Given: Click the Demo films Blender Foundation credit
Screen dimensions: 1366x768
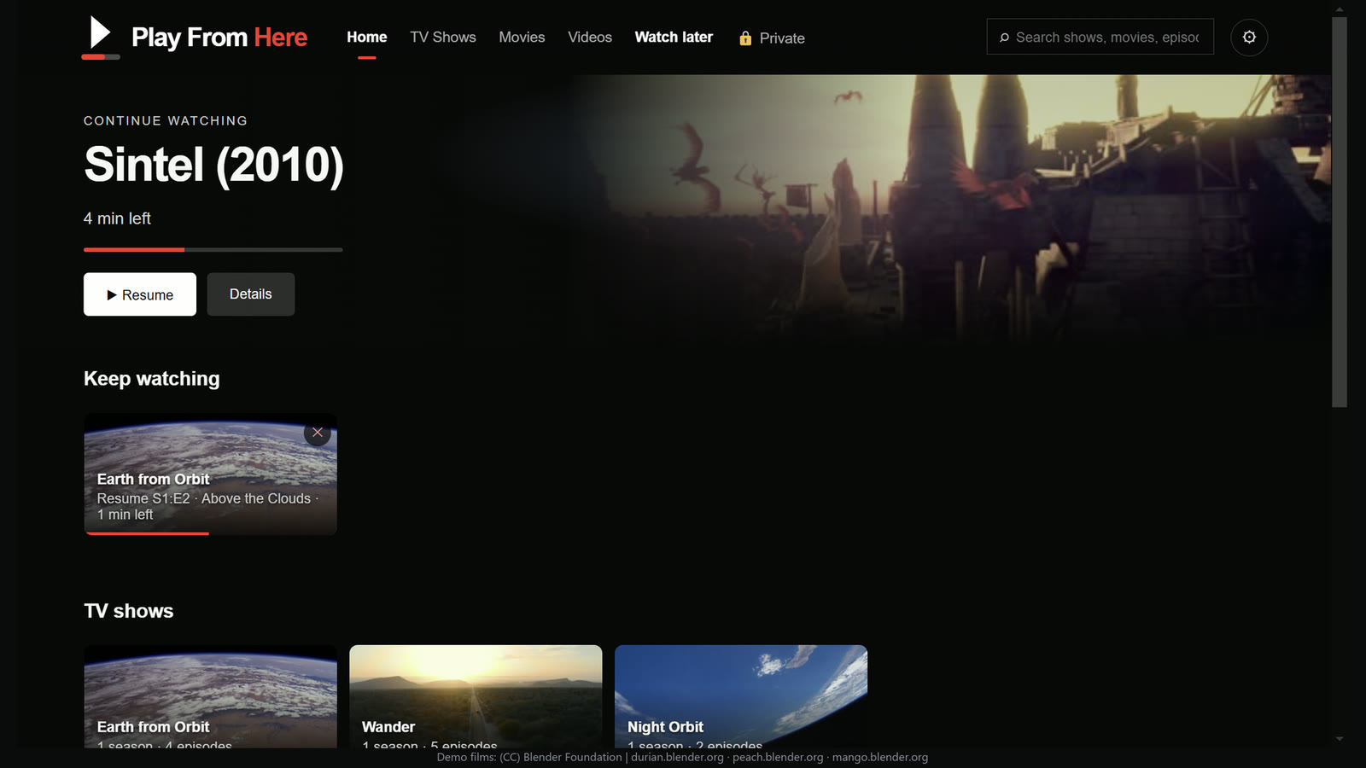Looking at the screenshot, I should 682,757.
